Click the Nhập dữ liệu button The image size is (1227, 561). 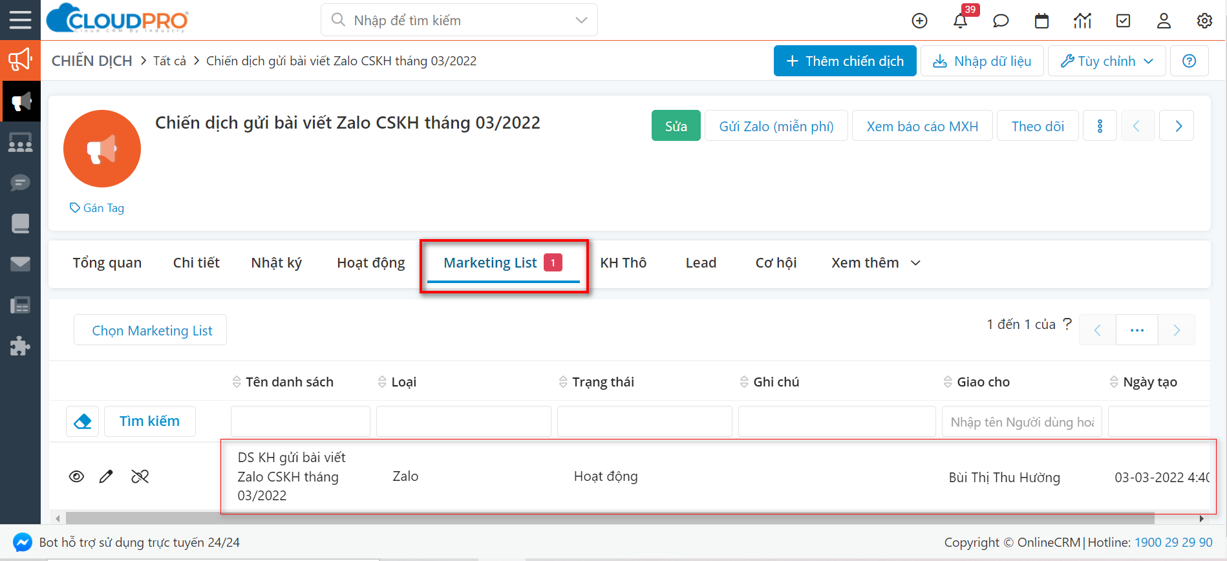tap(982, 61)
